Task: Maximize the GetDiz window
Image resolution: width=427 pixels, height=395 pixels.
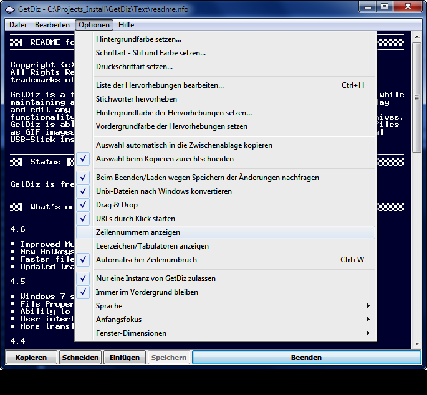Action: (x=384, y=6)
